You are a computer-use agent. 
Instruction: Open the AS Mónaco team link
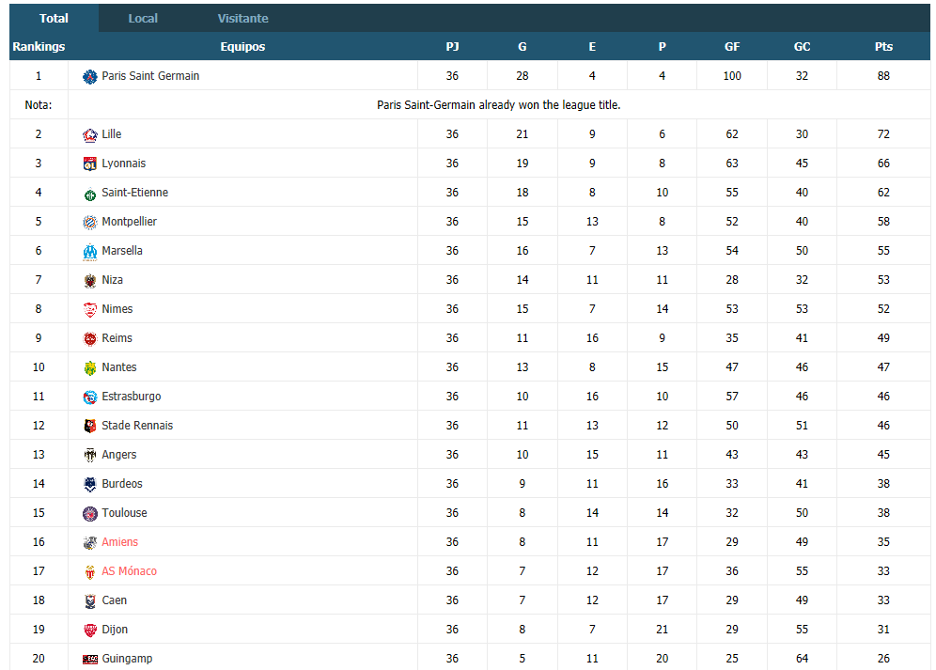(x=129, y=571)
